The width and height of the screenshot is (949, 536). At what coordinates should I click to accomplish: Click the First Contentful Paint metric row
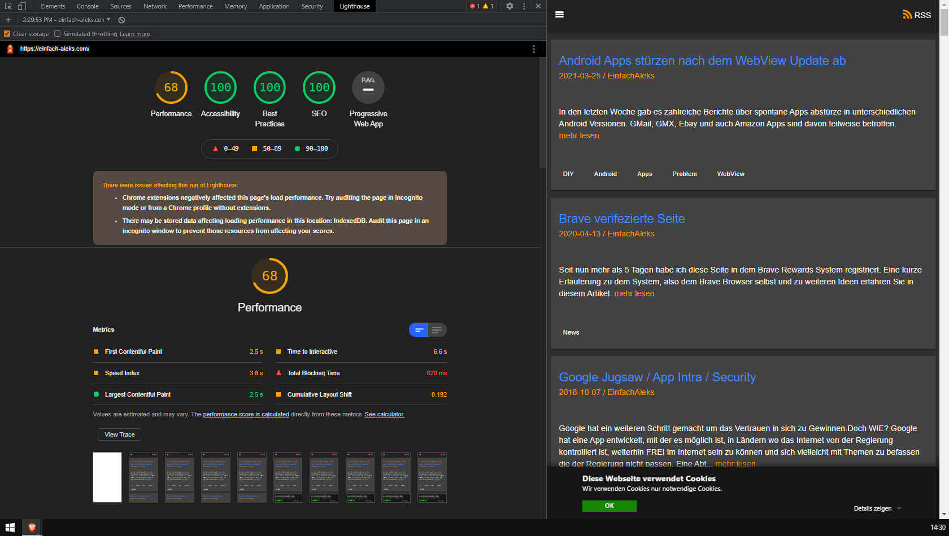179,352
